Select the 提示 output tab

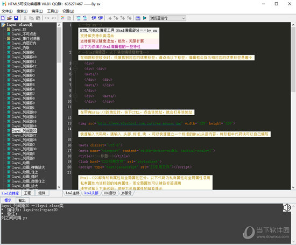click(x=8, y=200)
